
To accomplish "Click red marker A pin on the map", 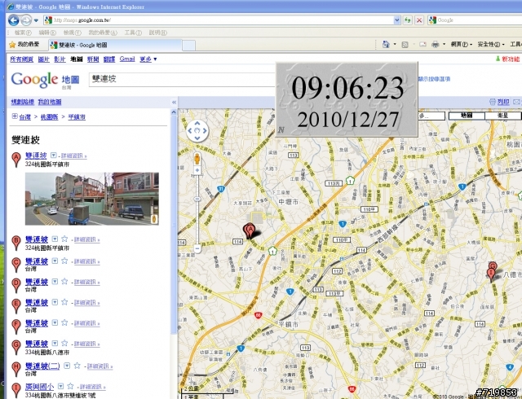I will click(x=250, y=231).
